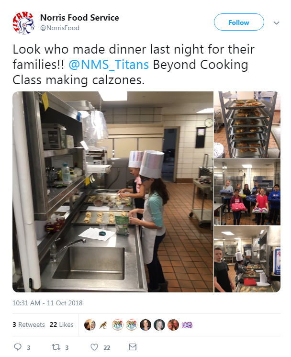Open the bottom-right kitchen photo thumbnail

pyautogui.click(x=247, y=259)
